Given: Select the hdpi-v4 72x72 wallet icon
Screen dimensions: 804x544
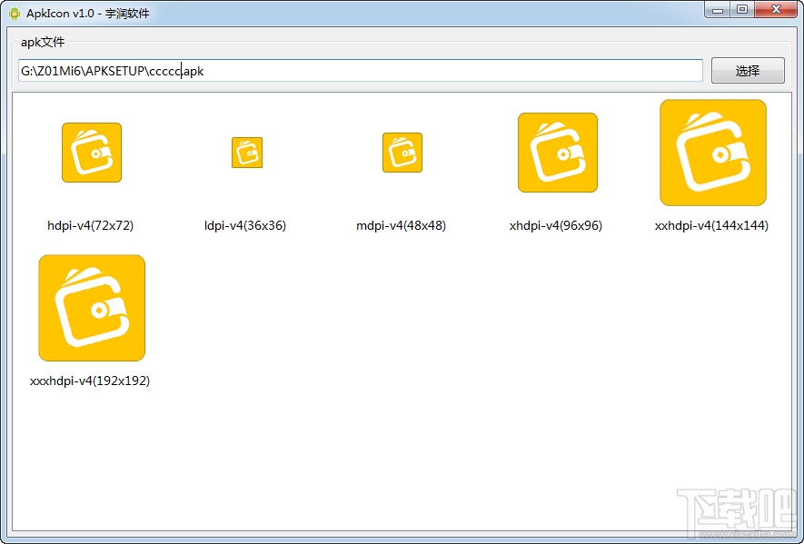Looking at the screenshot, I should [x=92, y=153].
